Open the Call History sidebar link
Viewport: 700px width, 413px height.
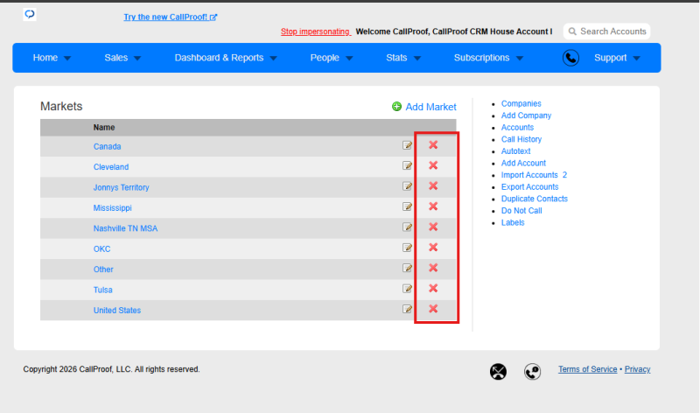point(521,139)
